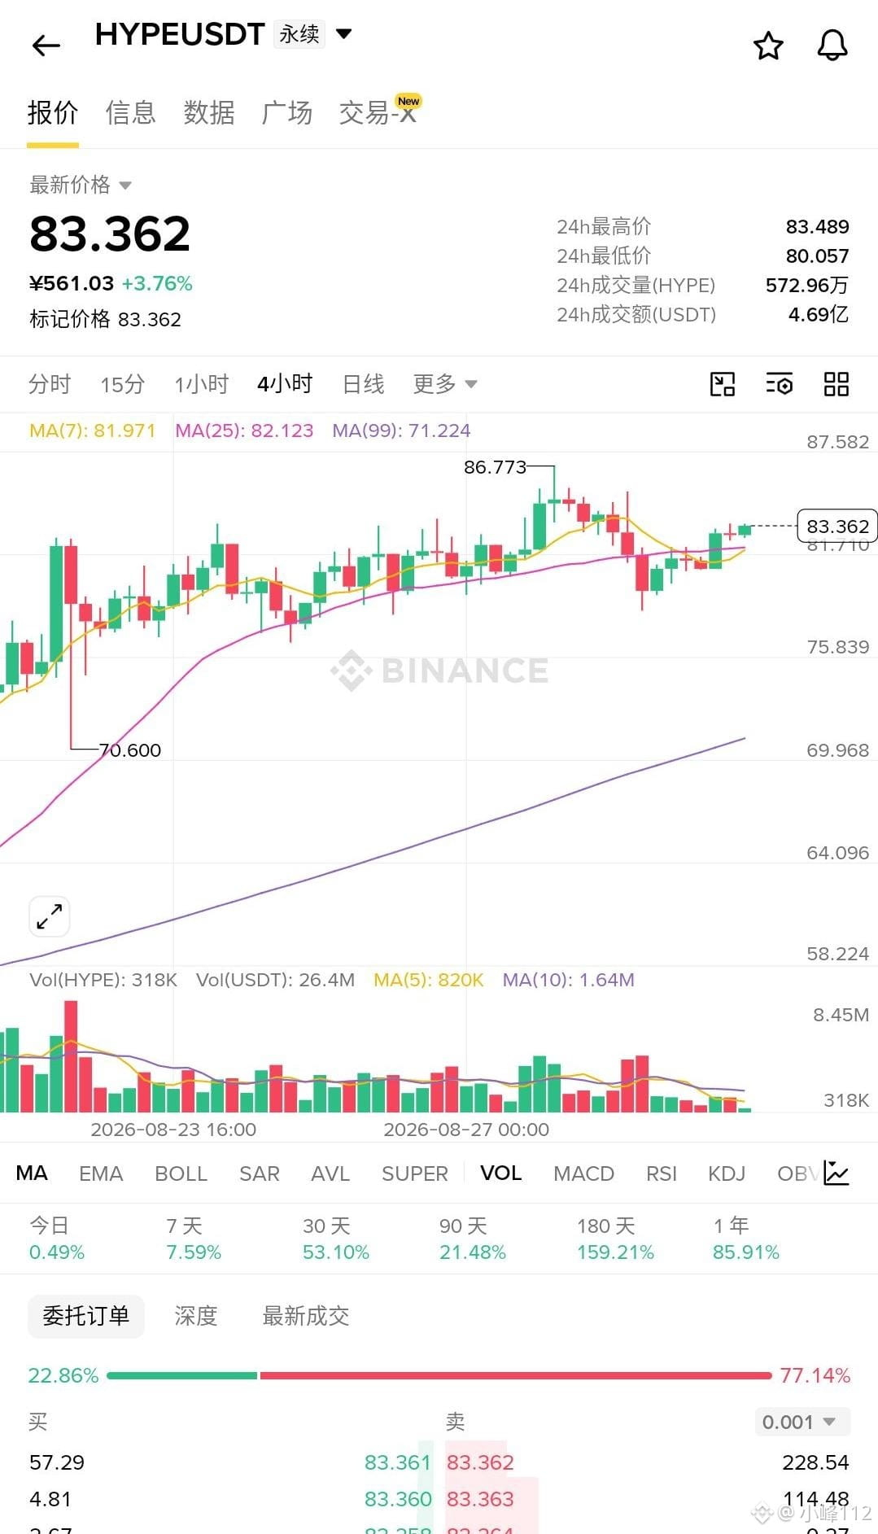Tap the 标记价格 83.362 line
Viewport: 878px width, 1534px height.
(105, 319)
